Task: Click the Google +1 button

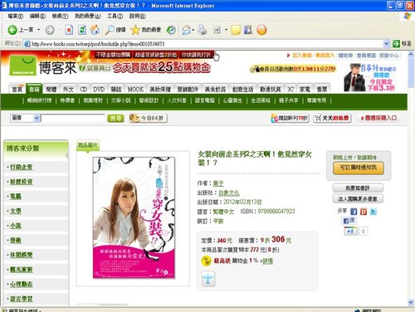Action: tap(350, 231)
